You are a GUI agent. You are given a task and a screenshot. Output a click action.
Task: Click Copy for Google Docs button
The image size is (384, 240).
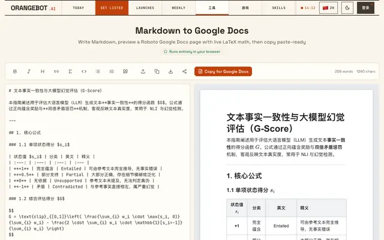pyautogui.click(x=223, y=71)
